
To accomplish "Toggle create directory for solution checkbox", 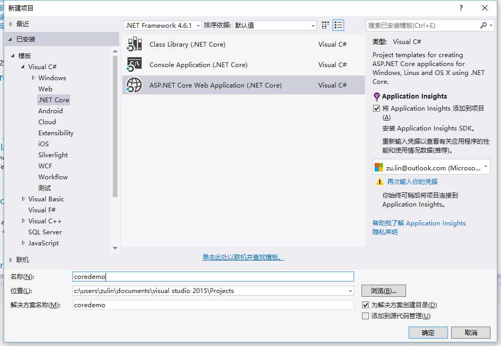I will coord(366,305).
